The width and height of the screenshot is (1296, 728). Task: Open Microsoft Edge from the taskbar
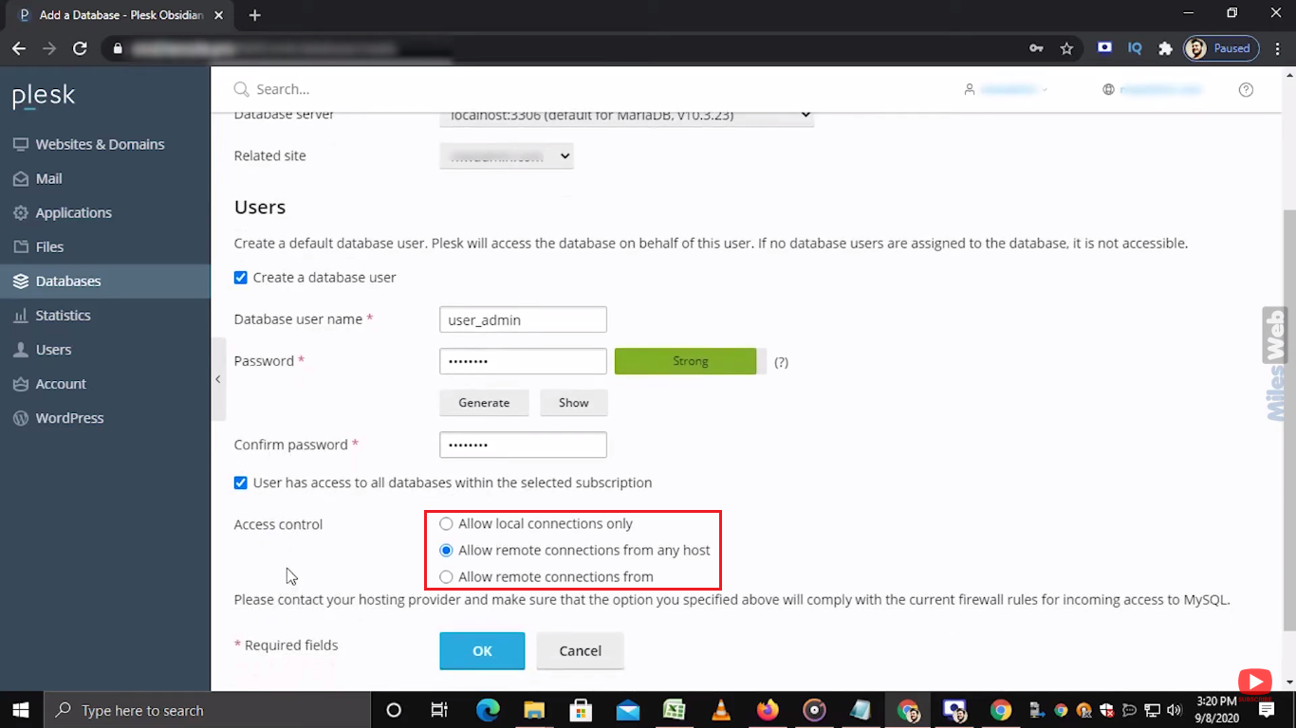point(488,710)
